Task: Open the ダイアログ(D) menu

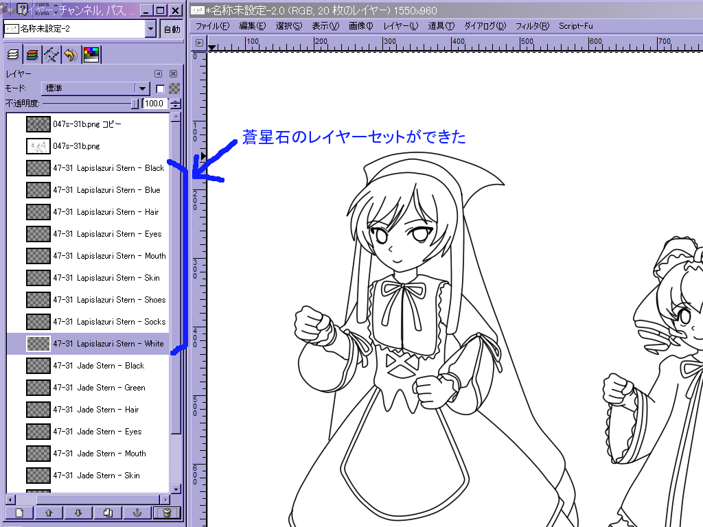Action: [x=485, y=26]
